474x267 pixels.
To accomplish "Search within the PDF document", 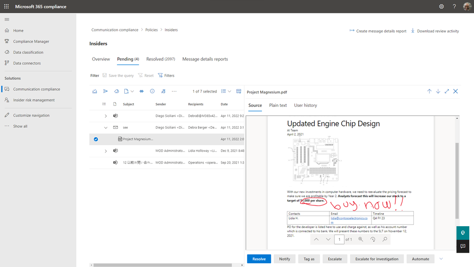I will tap(385, 239).
